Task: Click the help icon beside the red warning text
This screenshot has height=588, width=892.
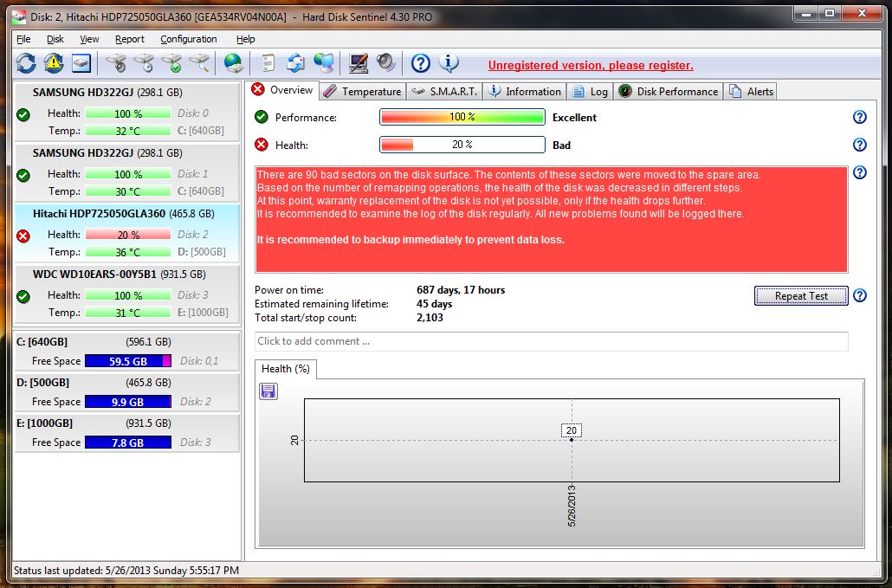Action: coord(860,172)
